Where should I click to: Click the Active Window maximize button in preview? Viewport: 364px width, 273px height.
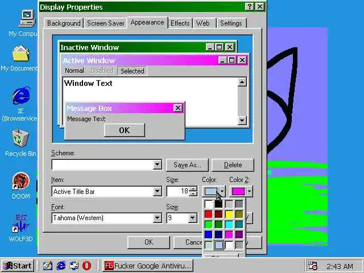tap(231, 60)
